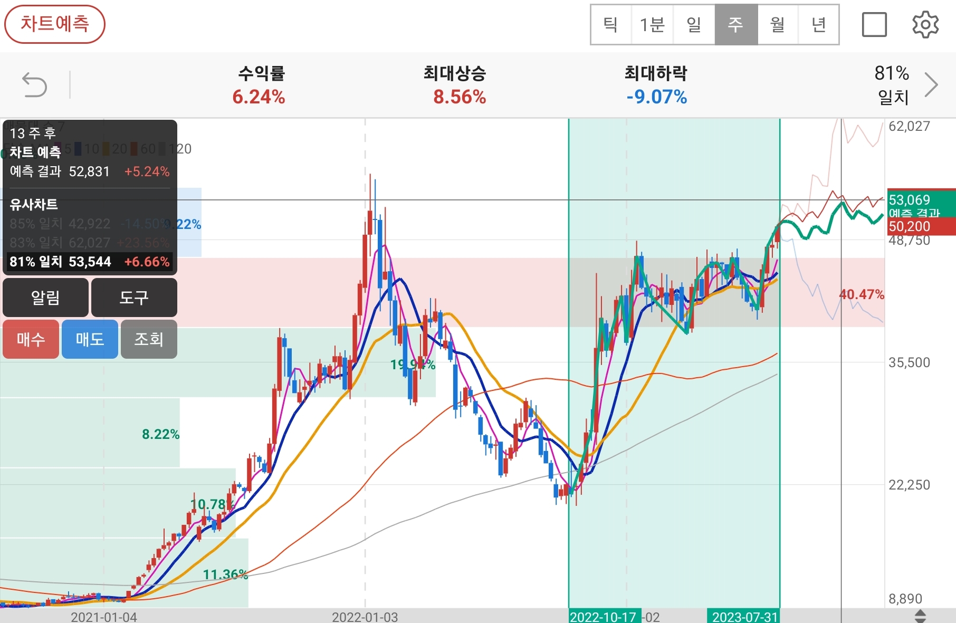Viewport: 956px width, 623px height.
Task: Open chart settings gear icon
Action: pyautogui.click(x=925, y=25)
